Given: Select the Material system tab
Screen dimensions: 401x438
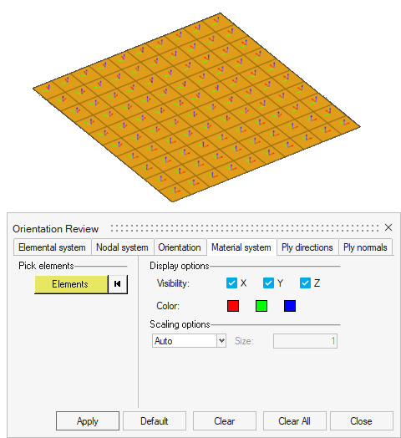Looking at the screenshot, I should tap(241, 247).
